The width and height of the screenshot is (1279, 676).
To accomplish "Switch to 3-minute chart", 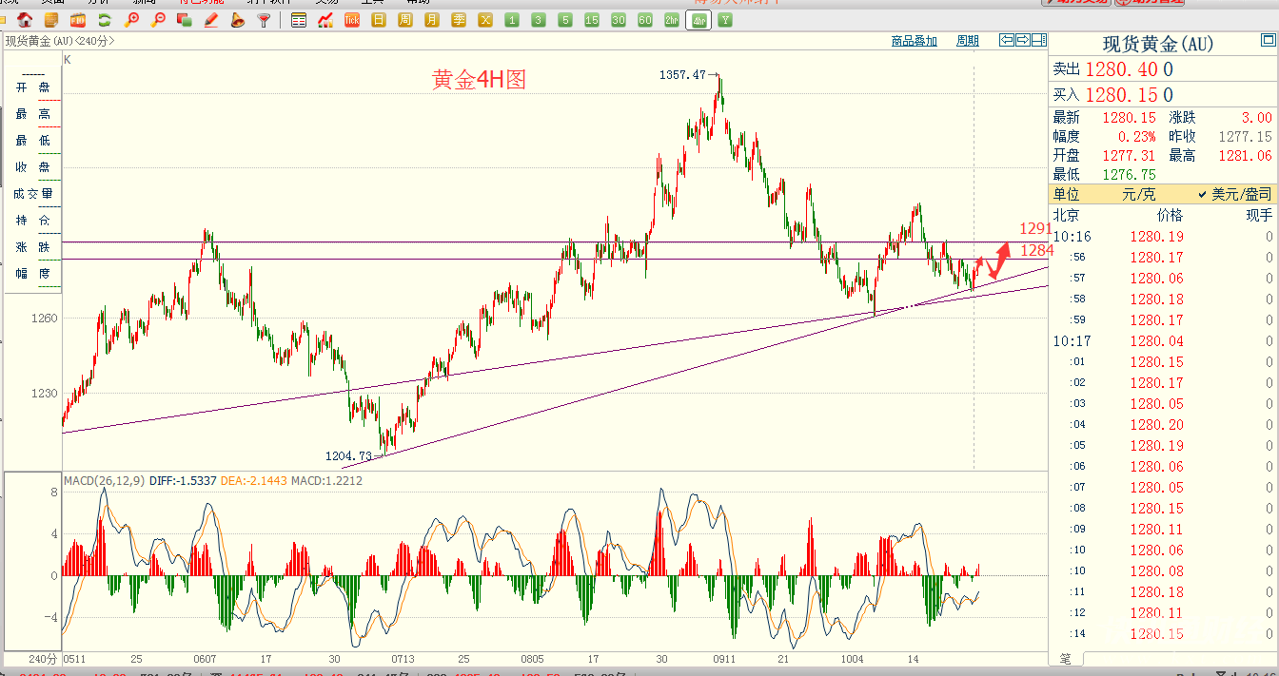I will (539, 20).
